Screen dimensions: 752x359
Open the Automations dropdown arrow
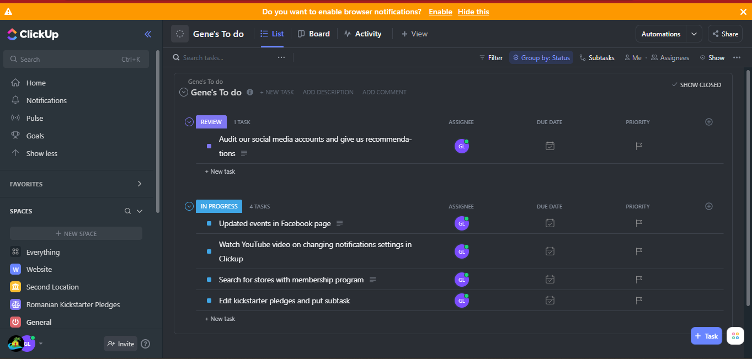tap(694, 34)
